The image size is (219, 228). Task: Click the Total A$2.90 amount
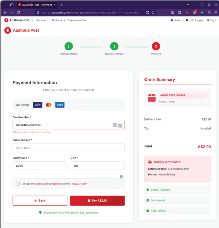click(x=204, y=147)
